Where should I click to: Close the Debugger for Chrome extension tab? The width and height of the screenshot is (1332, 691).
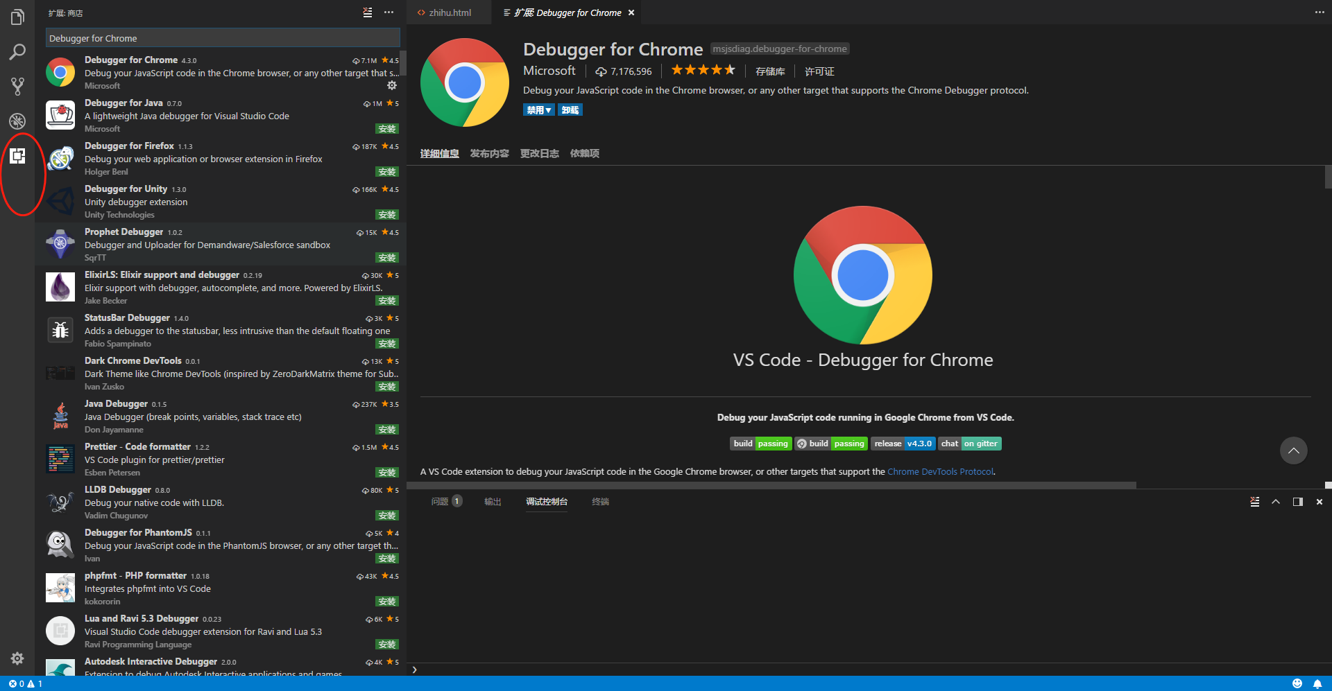631,12
